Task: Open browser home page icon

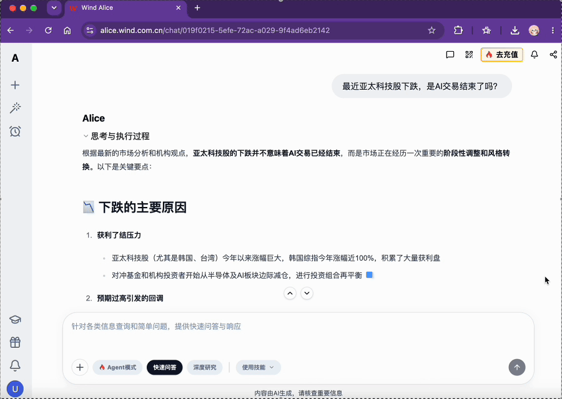Action: (x=67, y=31)
